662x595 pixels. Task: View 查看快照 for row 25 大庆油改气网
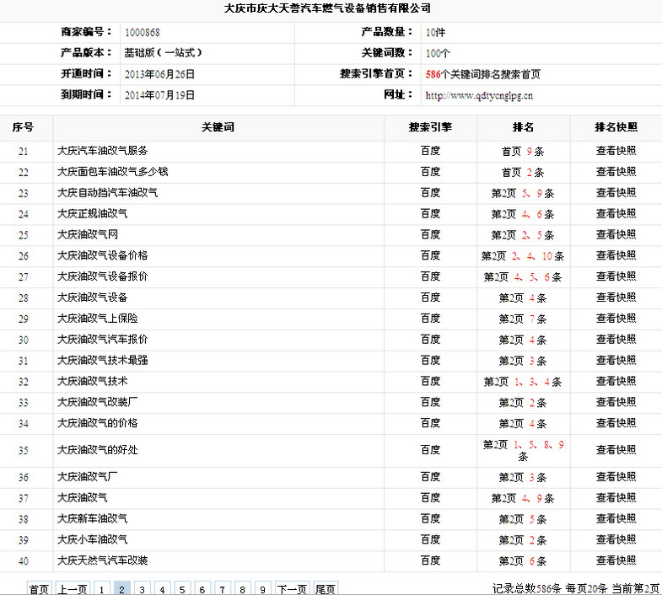click(616, 234)
